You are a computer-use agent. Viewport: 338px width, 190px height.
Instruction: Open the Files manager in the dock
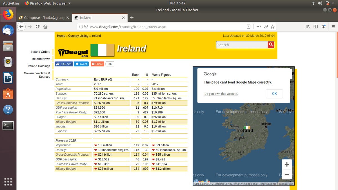click(8, 46)
